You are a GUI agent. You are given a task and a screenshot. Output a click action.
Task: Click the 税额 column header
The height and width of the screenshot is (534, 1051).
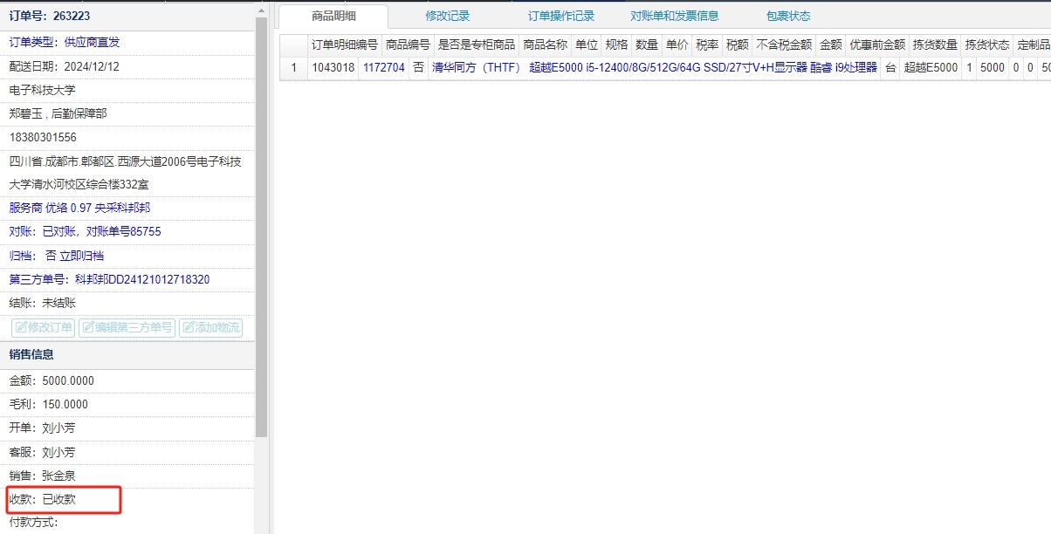point(737,44)
